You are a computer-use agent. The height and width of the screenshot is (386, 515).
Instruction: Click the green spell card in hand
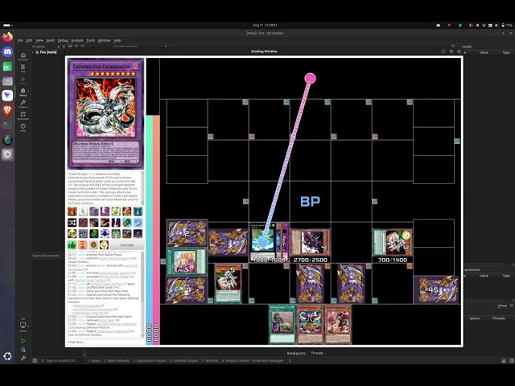[x=282, y=324]
